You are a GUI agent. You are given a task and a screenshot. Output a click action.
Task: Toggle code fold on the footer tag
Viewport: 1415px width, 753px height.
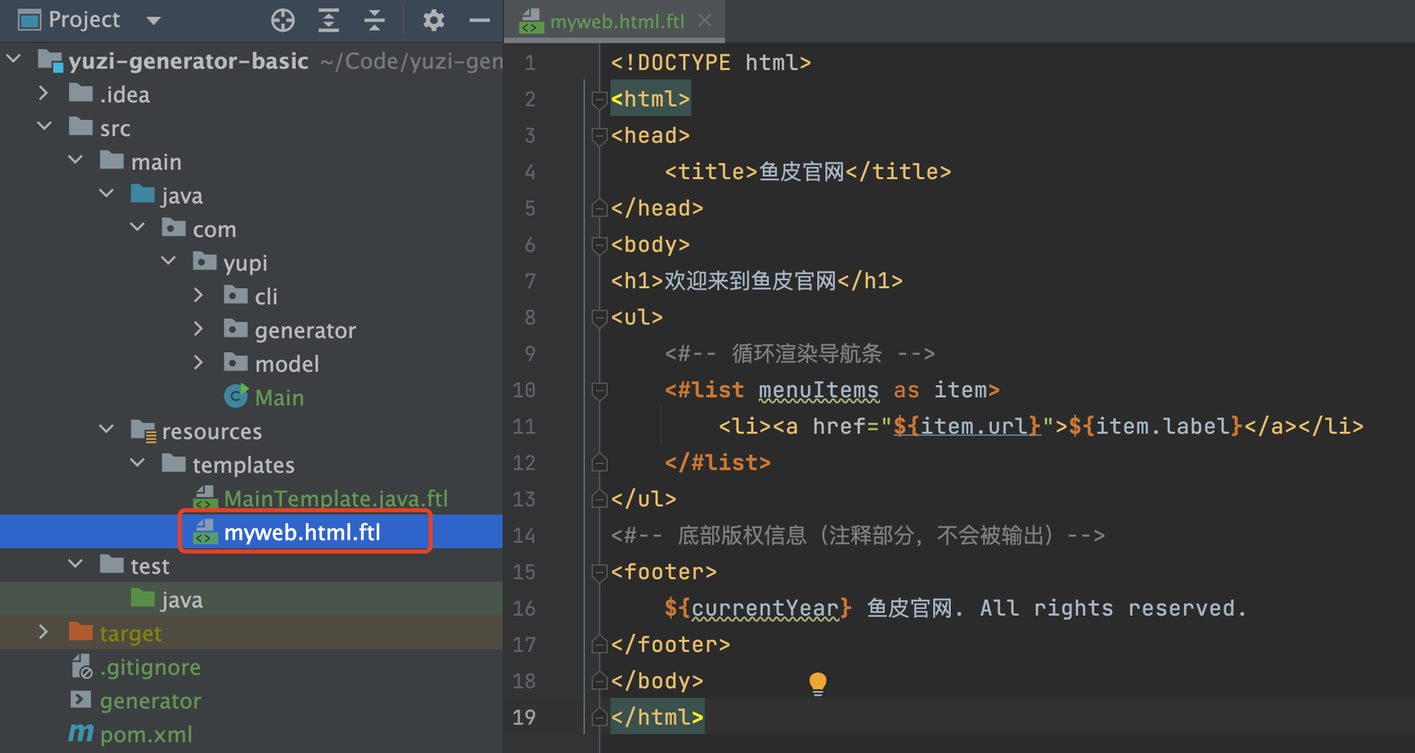point(599,572)
